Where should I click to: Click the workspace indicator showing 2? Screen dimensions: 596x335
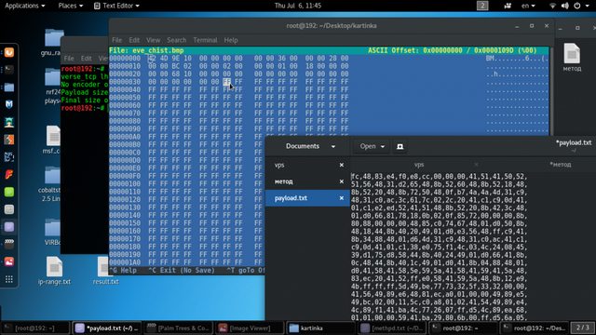[x=482, y=6]
